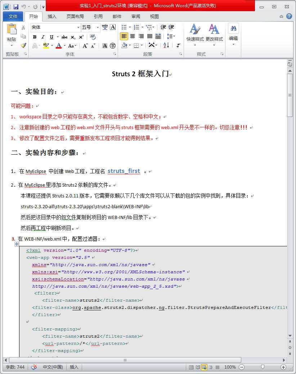Switch to Web Layout view
The width and height of the screenshot is (296, 374).
point(204,367)
